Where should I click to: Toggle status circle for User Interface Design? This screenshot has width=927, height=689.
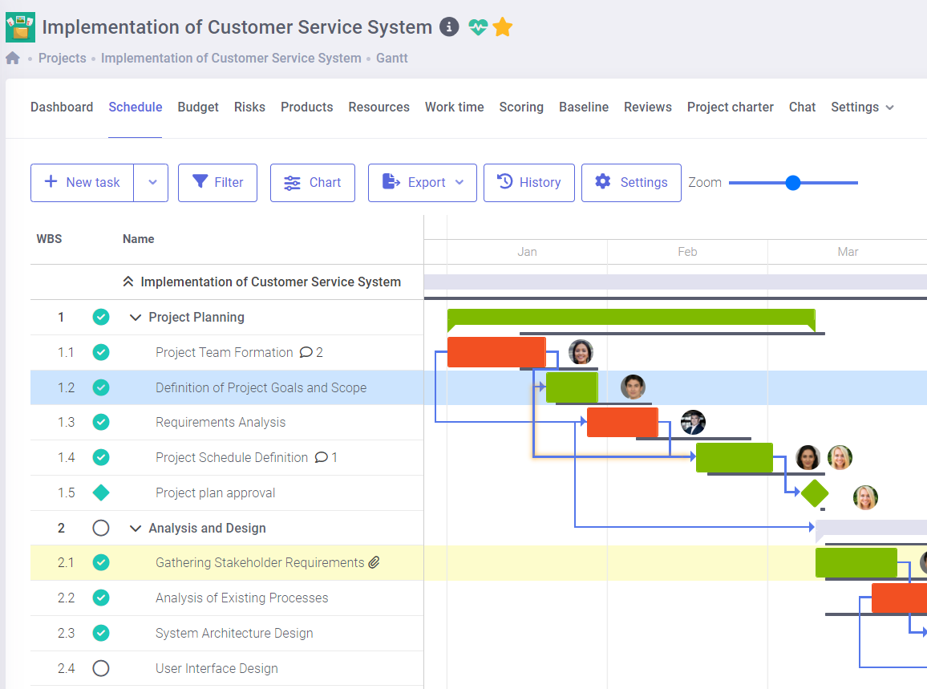[101, 668]
